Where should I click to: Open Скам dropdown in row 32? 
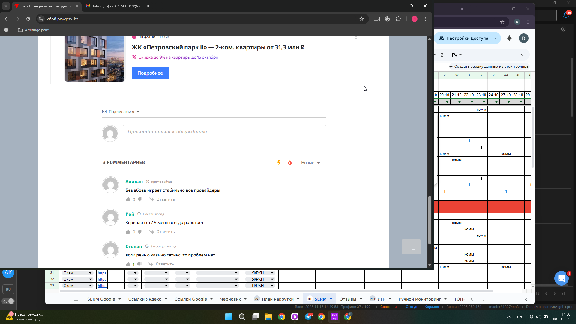(90, 279)
